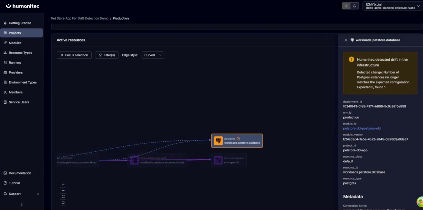
Task: Click the Tutorial book icon
Action: [x=5, y=183]
